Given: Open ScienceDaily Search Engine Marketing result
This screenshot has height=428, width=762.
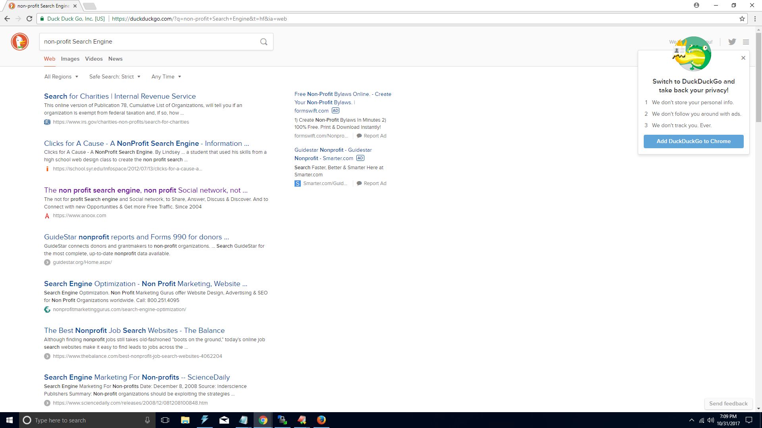Looking at the screenshot, I should pyautogui.click(x=137, y=377).
